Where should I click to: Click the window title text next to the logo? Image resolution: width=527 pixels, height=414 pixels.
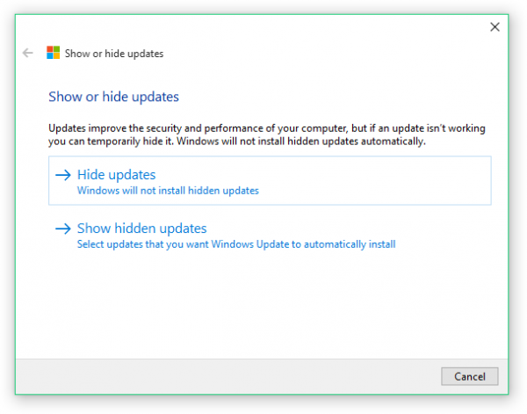(114, 54)
